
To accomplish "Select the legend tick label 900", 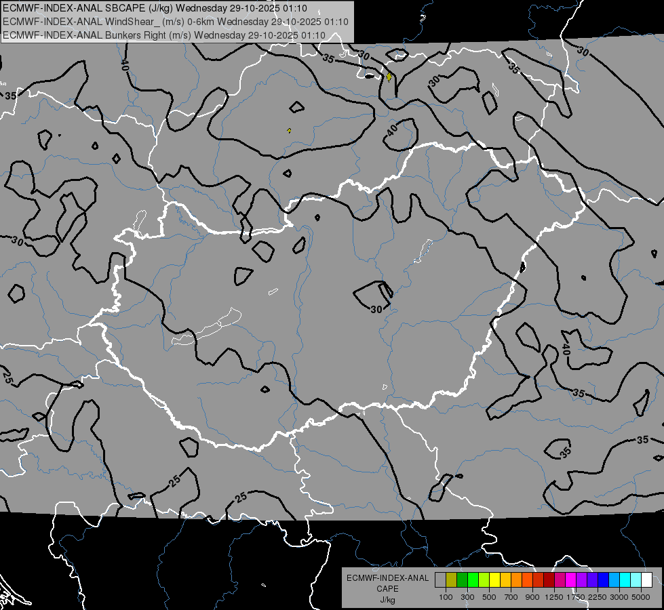I will [x=532, y=597].
